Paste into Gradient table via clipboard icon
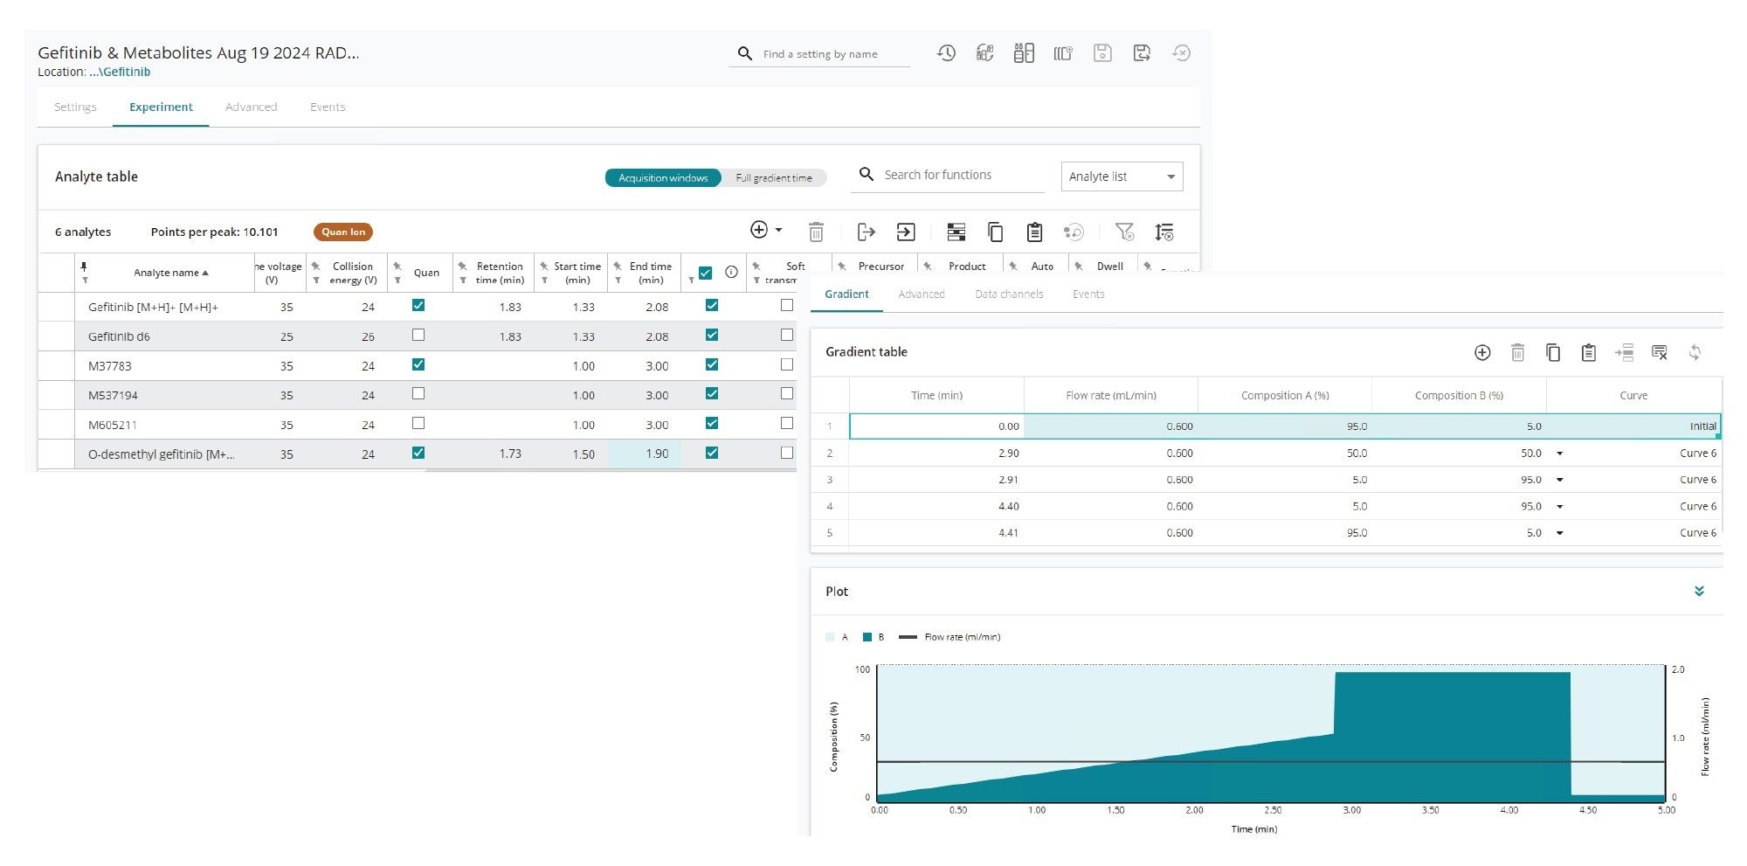The width and height of the screenshot is (1747, 866). (1589, 352)
